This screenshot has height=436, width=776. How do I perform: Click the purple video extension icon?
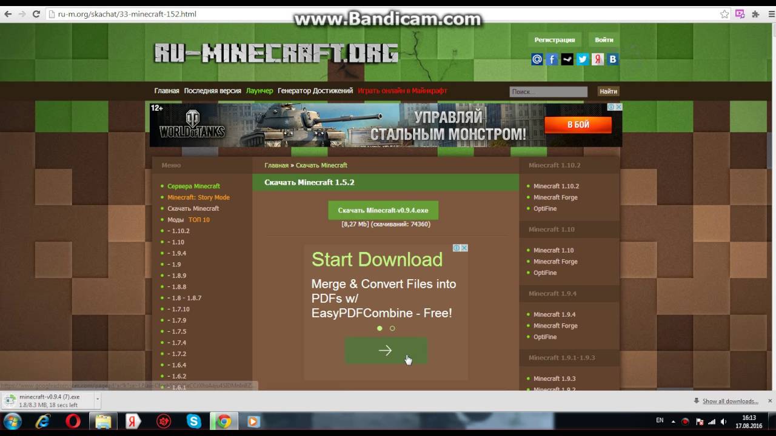point(740,14)
